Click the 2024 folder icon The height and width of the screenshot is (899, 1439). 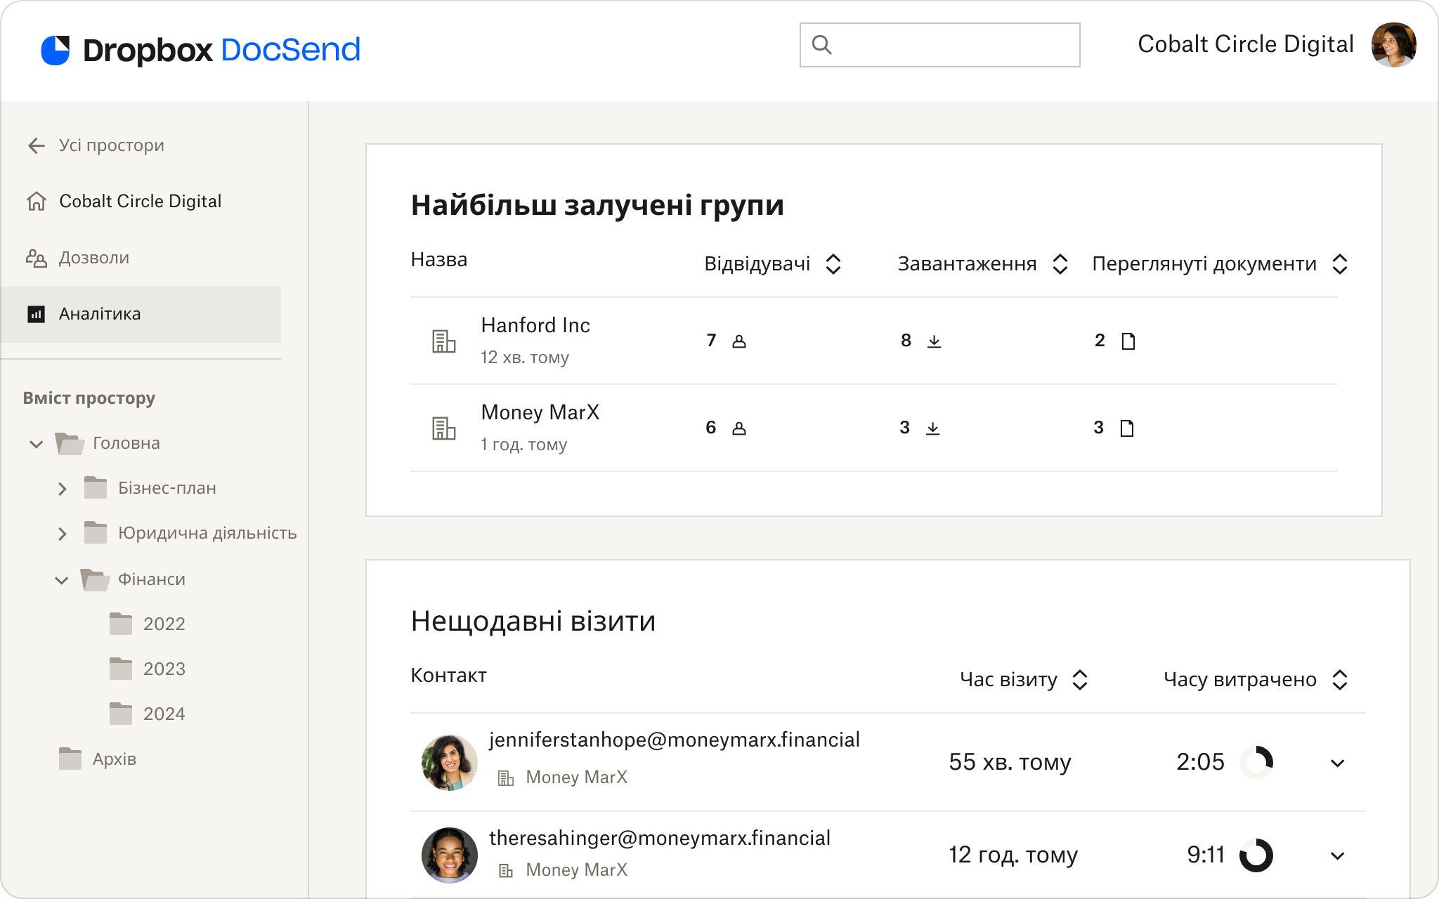[121, 714]
